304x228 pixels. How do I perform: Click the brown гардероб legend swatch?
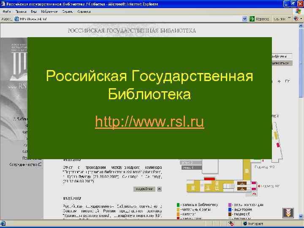pos(230,214)
